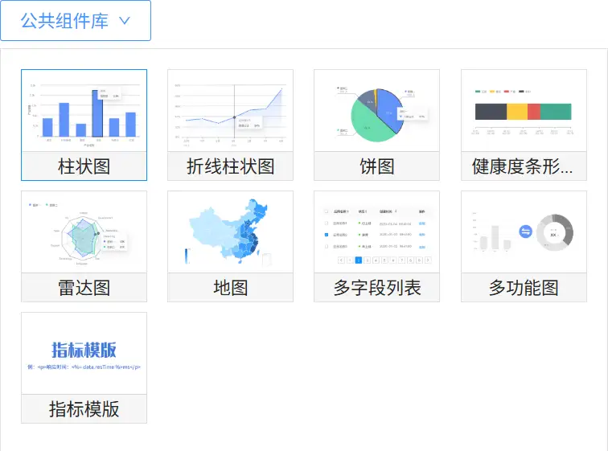
Task: Open the 公共组件库 dropdown
Action: [76, 21]
